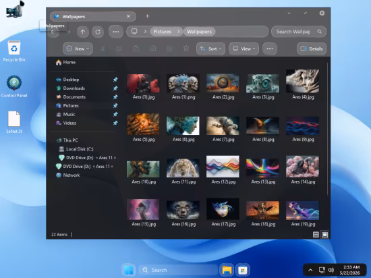Expand chevron after Pictures breadcrumb

coord(179,32)
